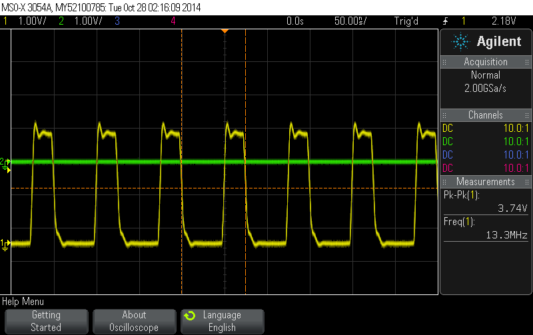Image resolution: width=533 pixels, height=335 pixels.
Task: Select the left vertical orange cursor line
Action: pyautogui.click(x=181, y=161)
